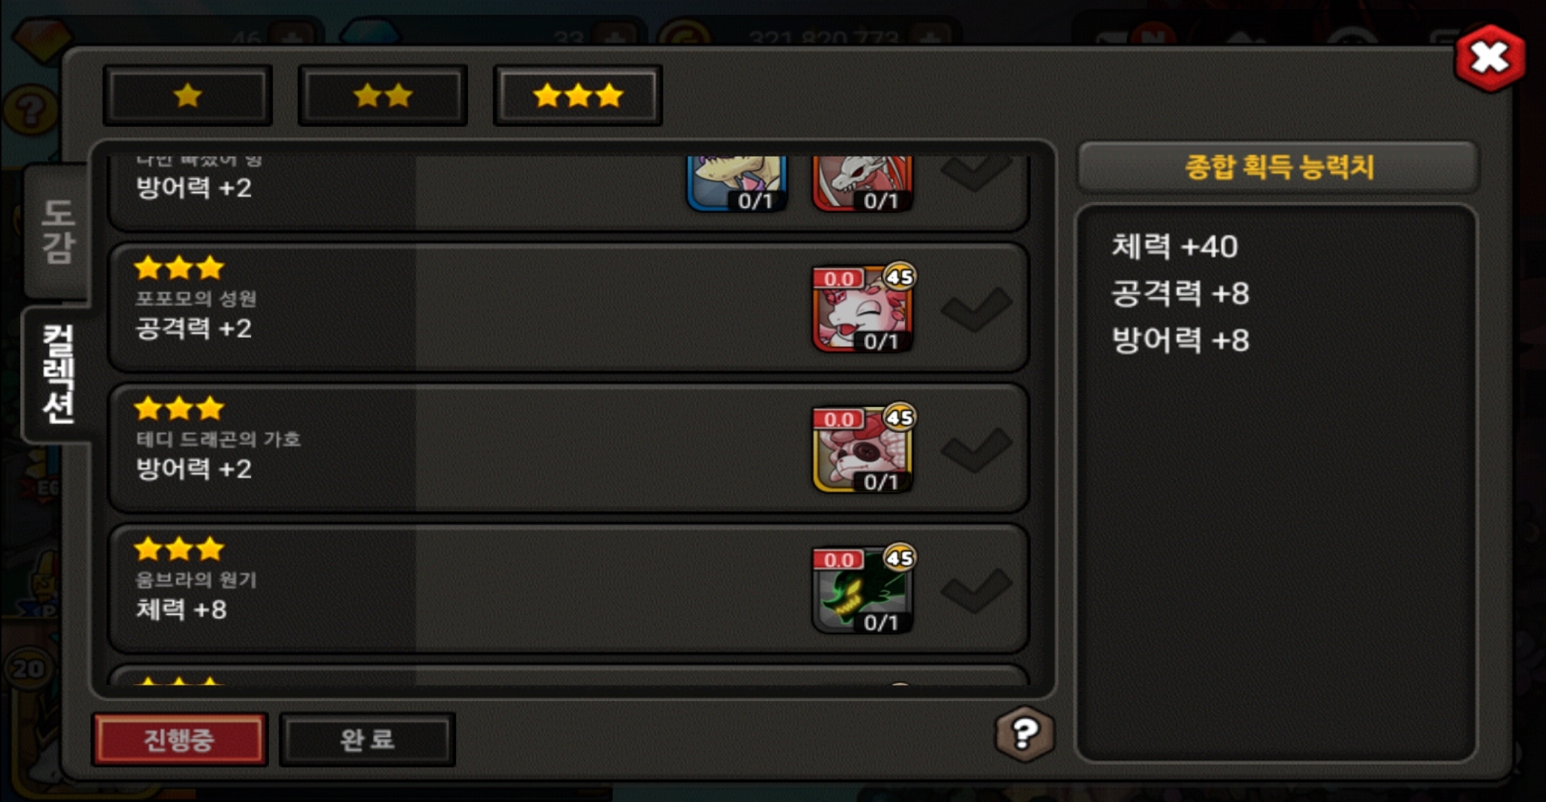This screenshot has height=802, width=1546.
Task: Click the teddy dragon icon in 테디 드래곤의 가호
Action: (863, 449)
